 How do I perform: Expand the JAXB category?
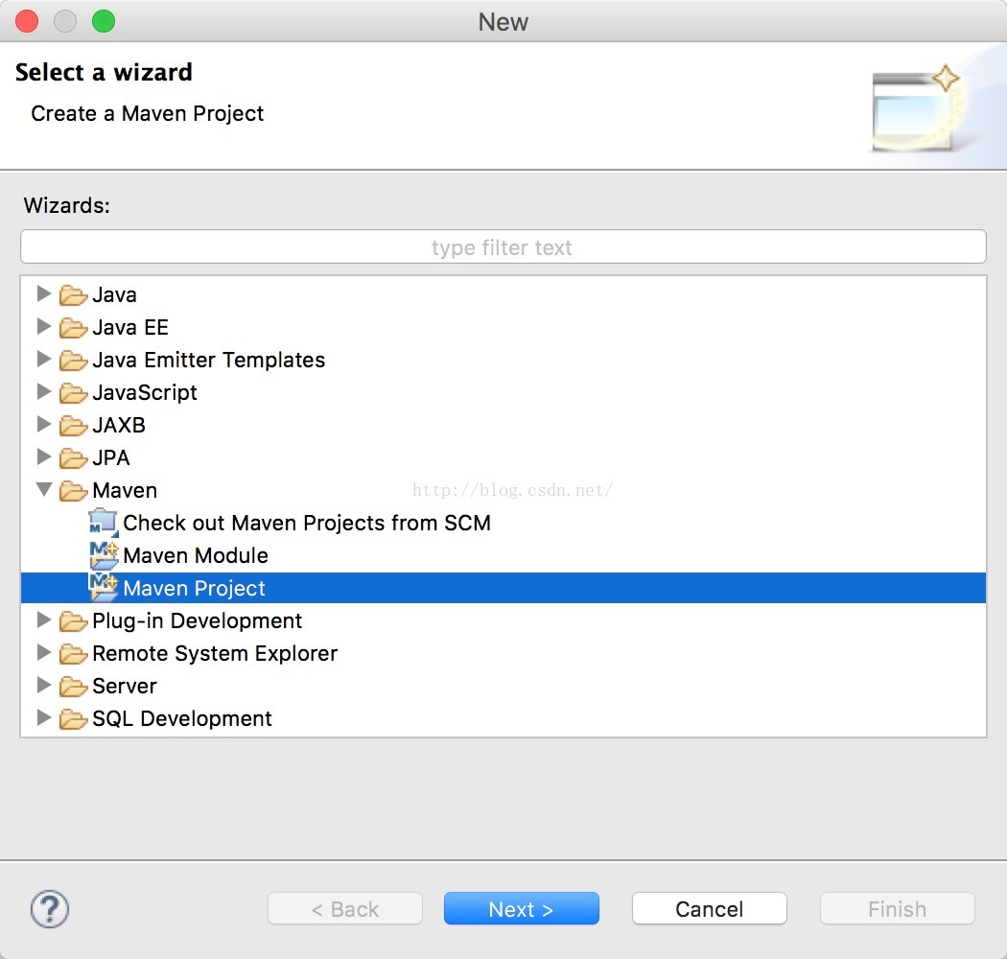44,424
